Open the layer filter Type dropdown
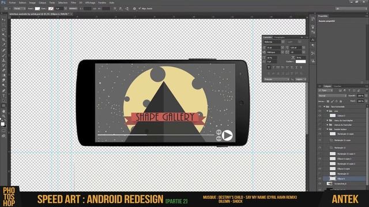Screen dimensions: 369x207 326,90
